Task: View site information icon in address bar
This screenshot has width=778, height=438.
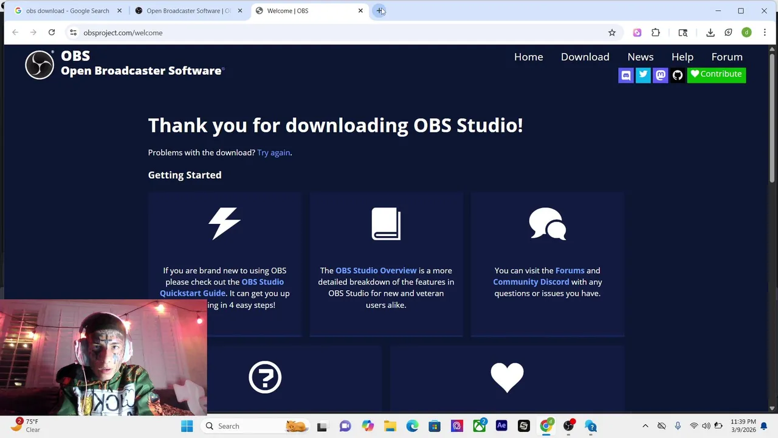Action: (73, 33)
